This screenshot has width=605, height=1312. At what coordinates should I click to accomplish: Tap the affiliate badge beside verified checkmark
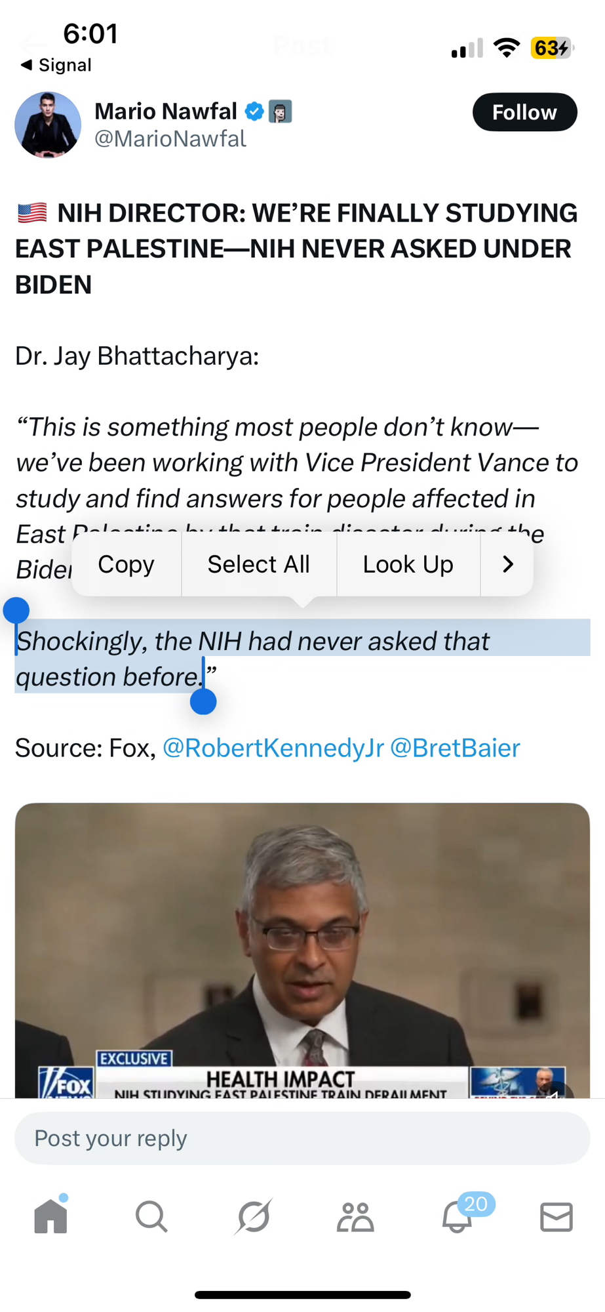(x=281, y=112)
